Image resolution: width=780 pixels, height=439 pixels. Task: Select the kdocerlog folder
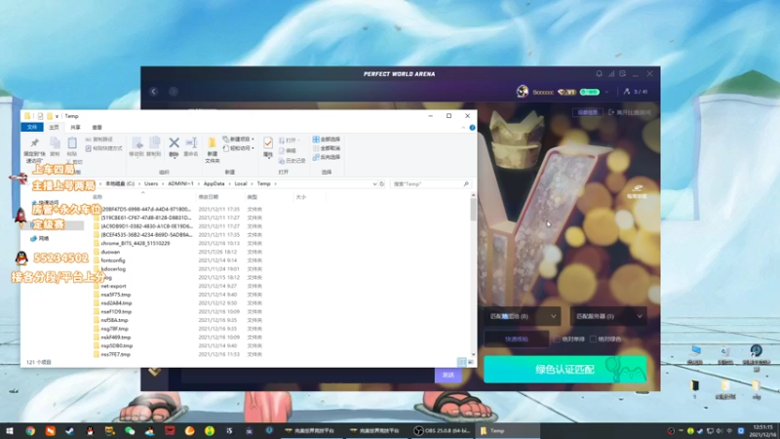(x=113, y=269)
